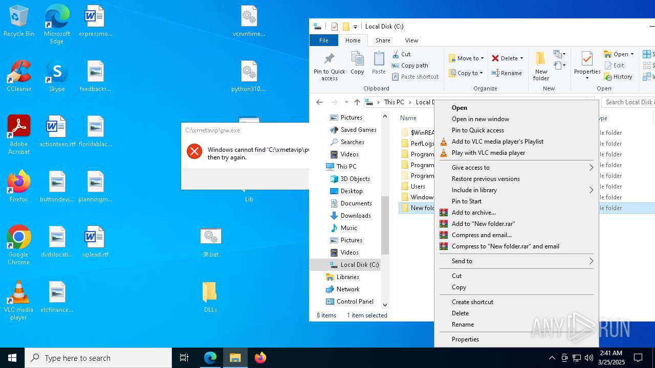Click Properties in context menu
Screen dimensions: 655x368
516,339
